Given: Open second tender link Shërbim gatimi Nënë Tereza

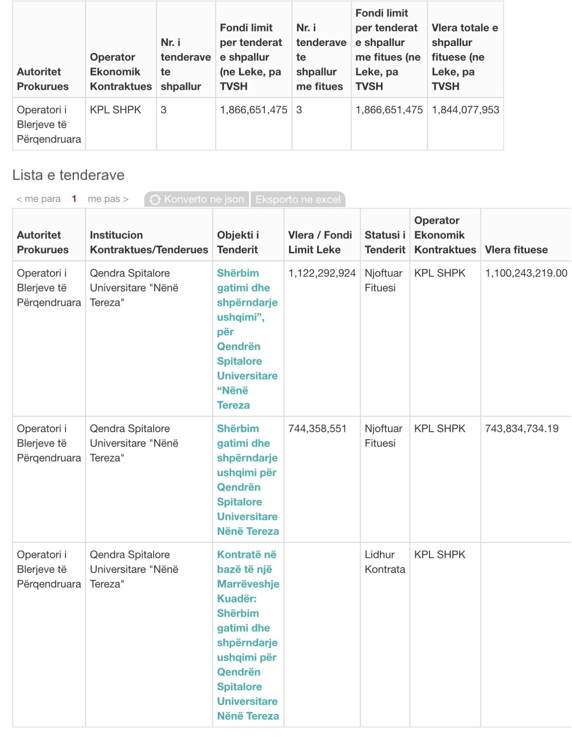Looking at the screenshot, I should tap(248, 480).
